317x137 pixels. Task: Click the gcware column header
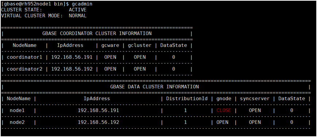point(110,45)
